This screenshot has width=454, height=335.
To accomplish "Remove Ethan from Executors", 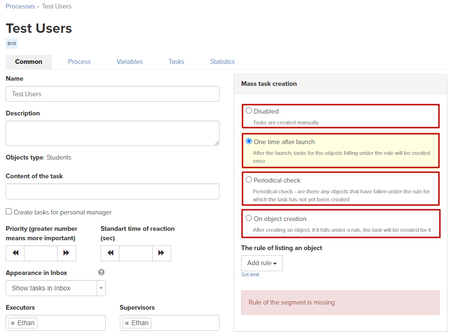I will pyautogui.click(x=13, y=323).
